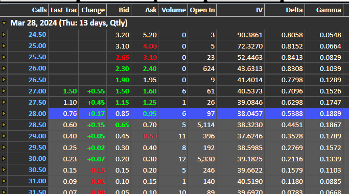
Task: Click the 2.65 bid for strike 25.50
Action: click(x=122, y=57)
